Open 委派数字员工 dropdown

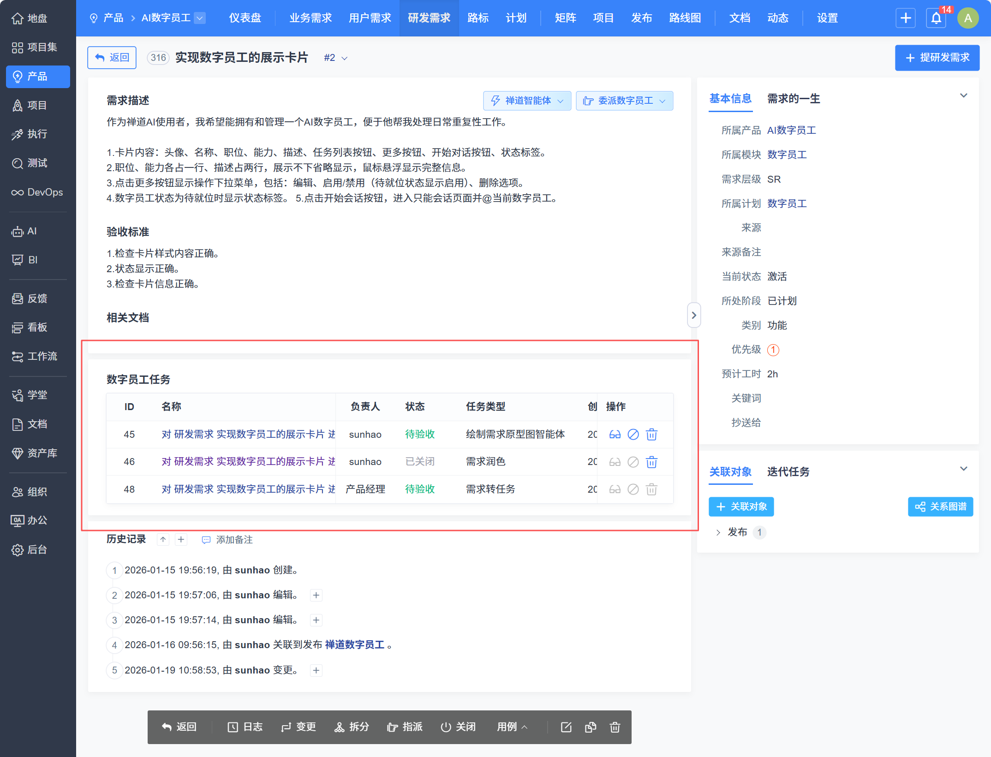(624, 101)
